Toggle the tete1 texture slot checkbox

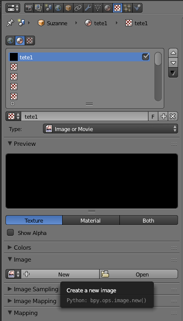pyautogui.click(x=146, y=57)
